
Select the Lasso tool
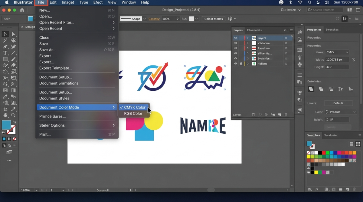13,40
